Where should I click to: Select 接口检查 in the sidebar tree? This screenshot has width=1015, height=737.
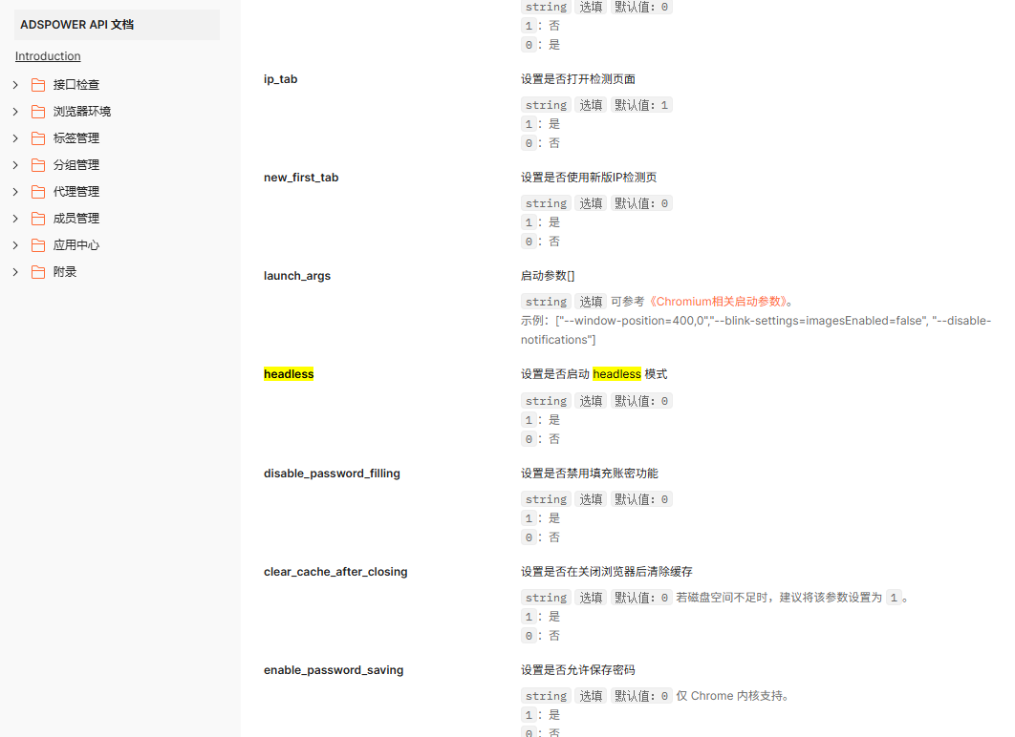[x=76, y=85]
